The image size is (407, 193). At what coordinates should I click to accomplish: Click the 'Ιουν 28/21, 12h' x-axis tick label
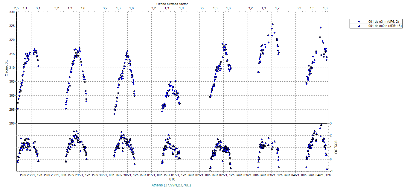(x=31, y=175)
